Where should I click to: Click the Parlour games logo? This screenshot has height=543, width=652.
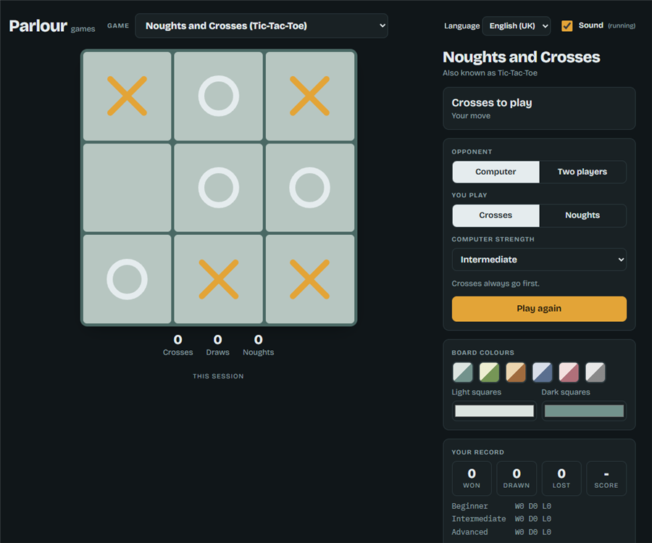(52, 26)
